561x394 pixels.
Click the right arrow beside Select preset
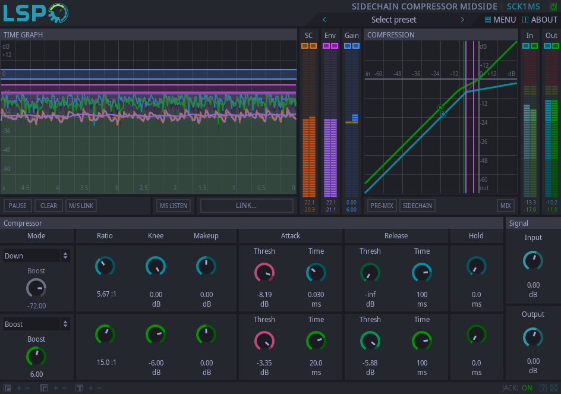pos(462,20)
